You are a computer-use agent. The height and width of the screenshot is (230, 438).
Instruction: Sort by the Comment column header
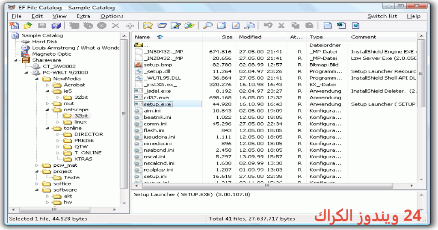coord(382,37)
